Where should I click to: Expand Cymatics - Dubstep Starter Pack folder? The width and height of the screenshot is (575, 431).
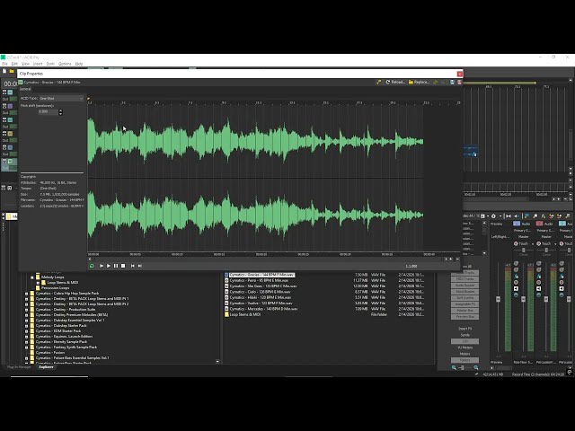26,326
